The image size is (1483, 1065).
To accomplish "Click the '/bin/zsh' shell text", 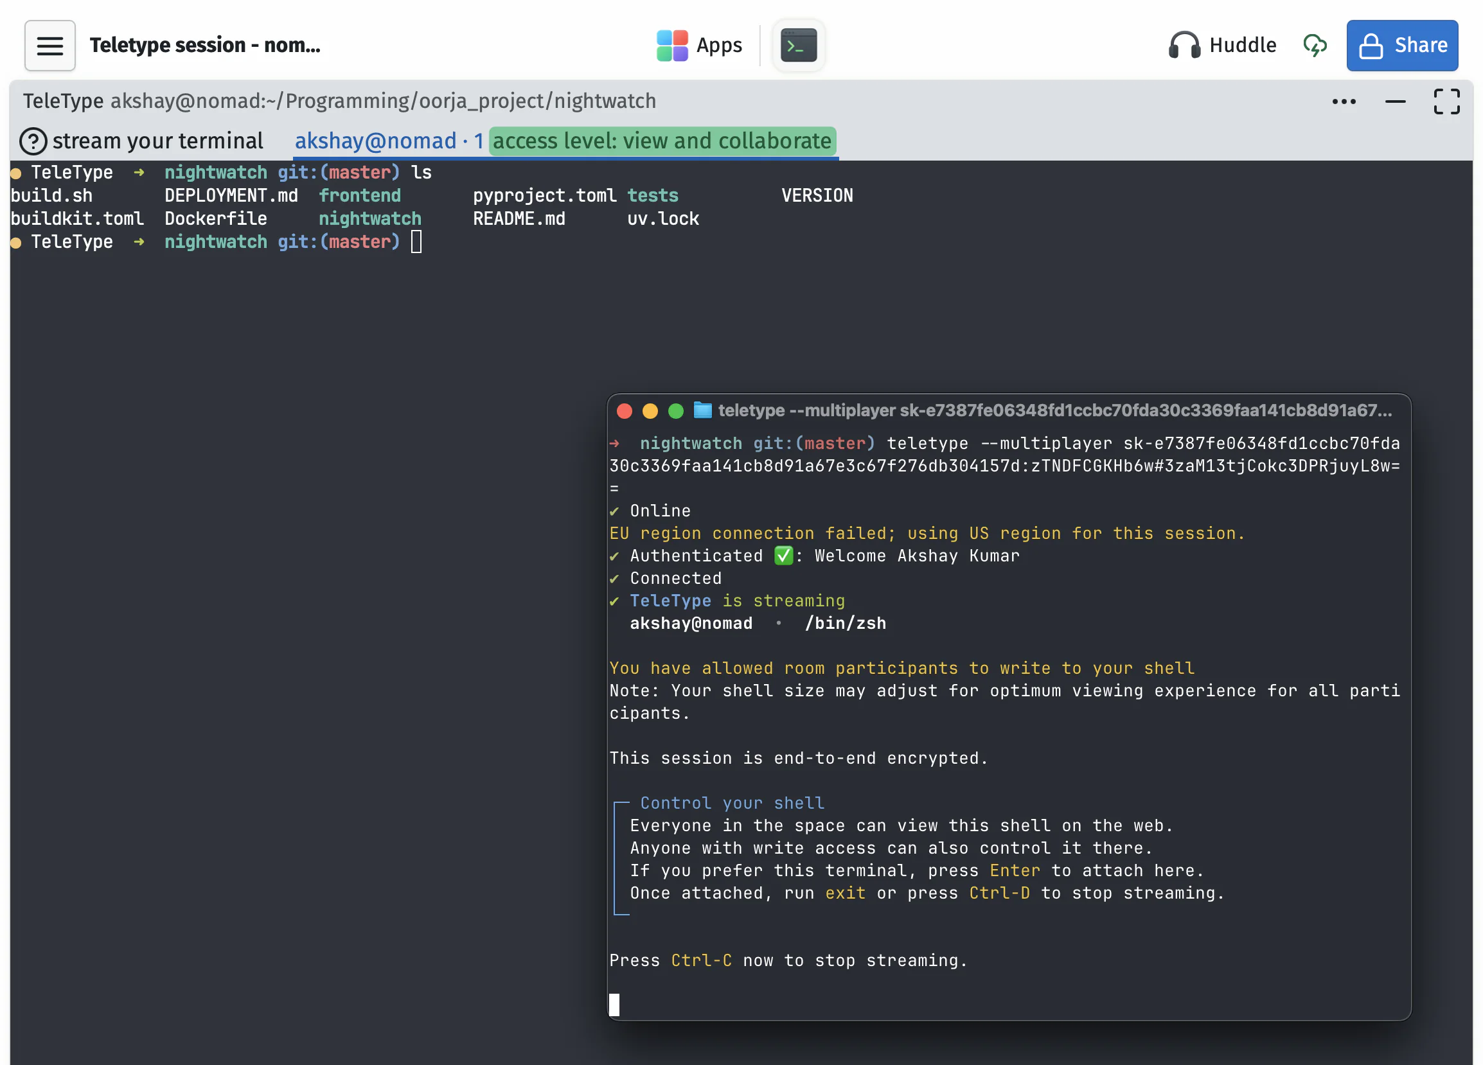I will point(845,623).
